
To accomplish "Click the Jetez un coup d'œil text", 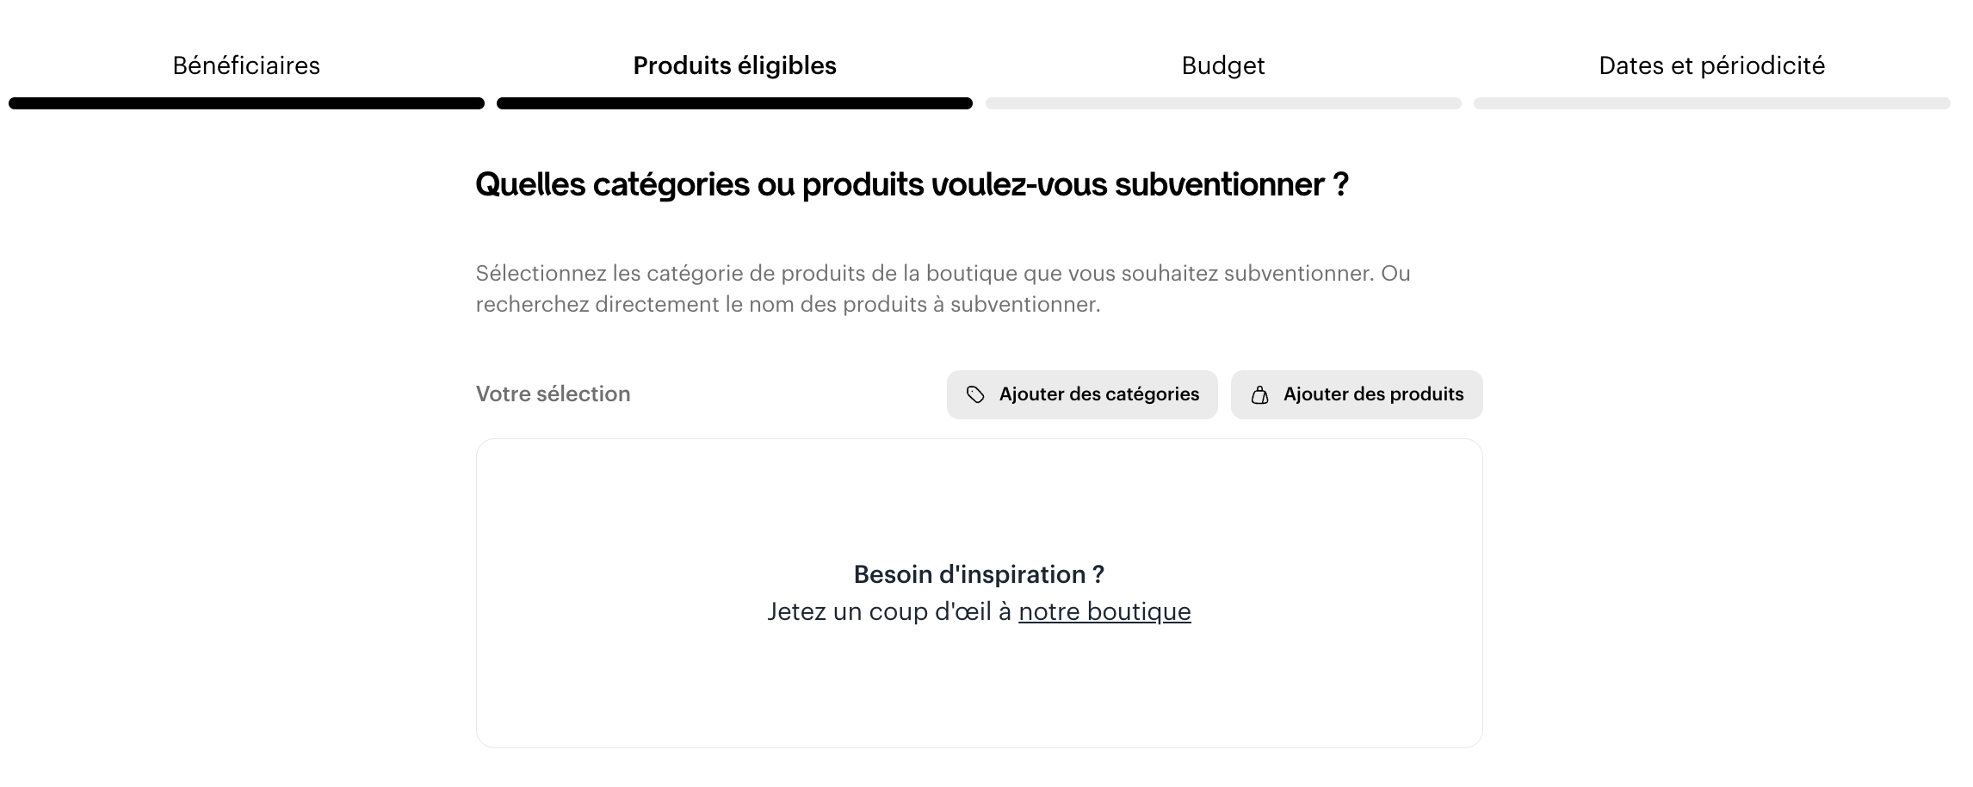I will (x=890, y=611).
